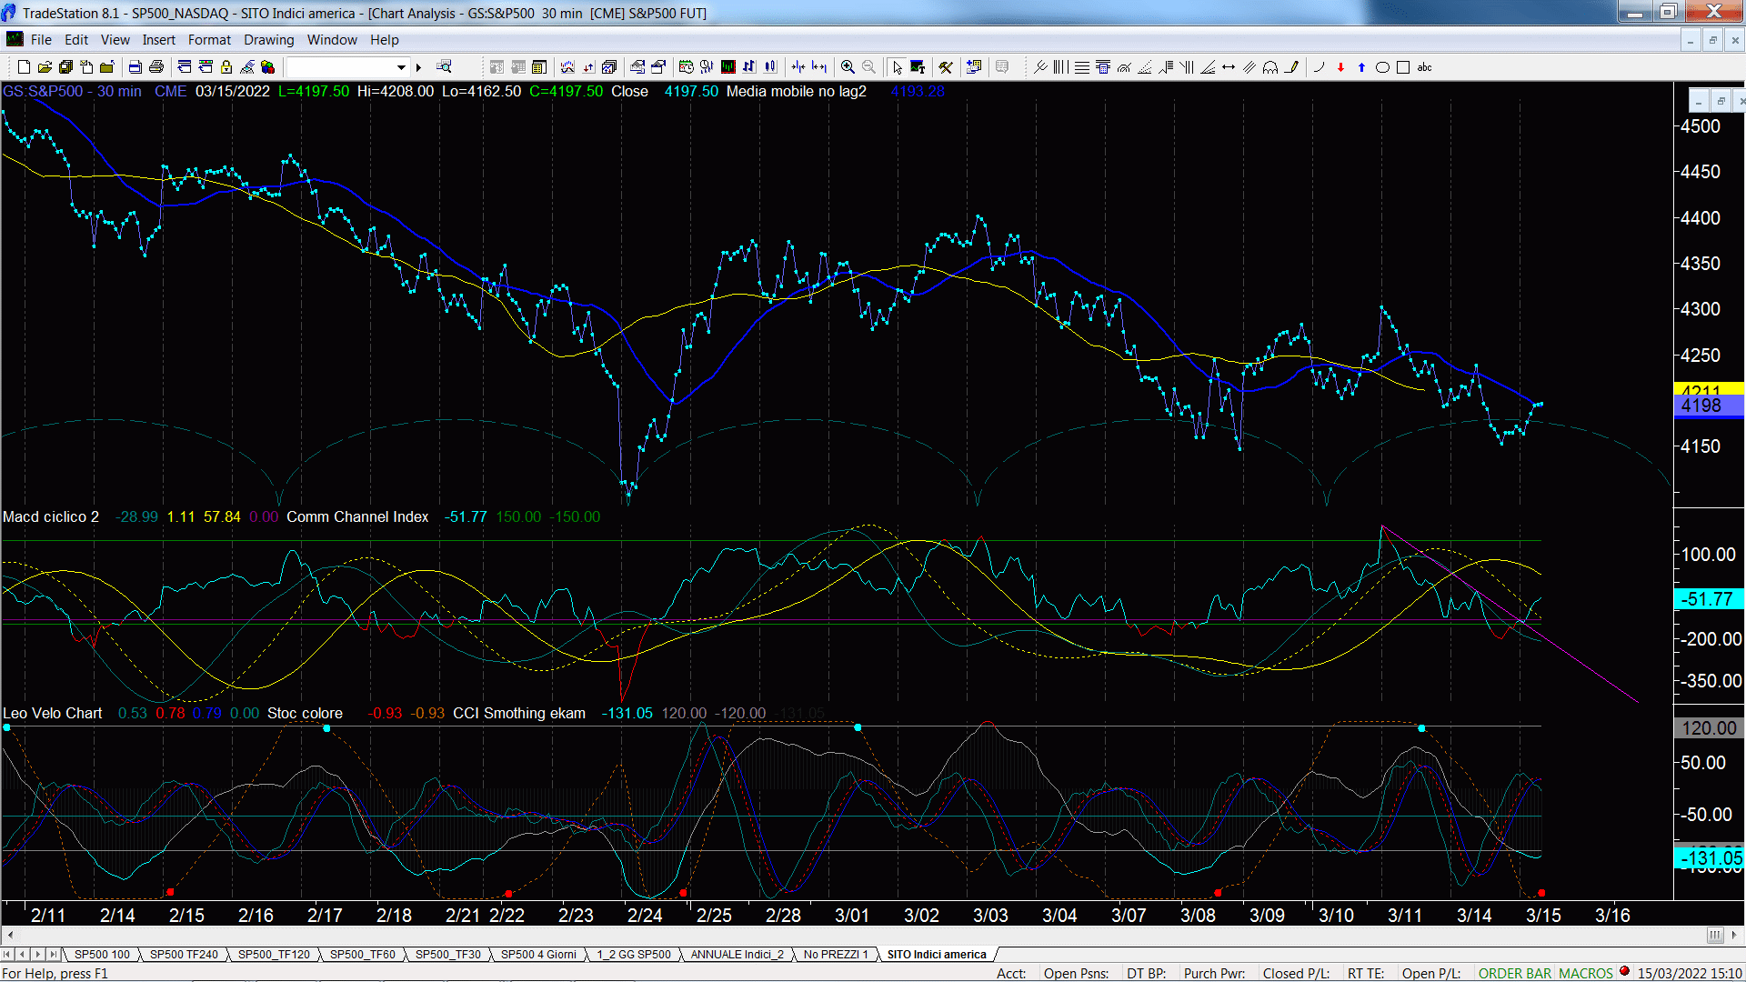Open the symbol combo box dropdown arrow
Screen dimensions: 1746x982
pos(401,67)
